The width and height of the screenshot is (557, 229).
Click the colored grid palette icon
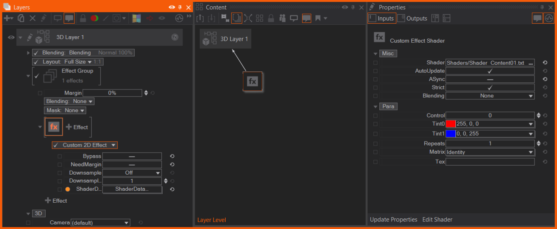tap(136, 18)
